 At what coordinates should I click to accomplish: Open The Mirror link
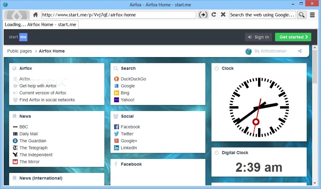click(x=30, y=162)
